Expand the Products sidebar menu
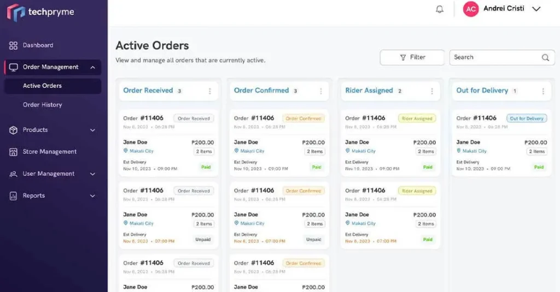This screenshot has height=292, width=560. [x=92, y=130]
